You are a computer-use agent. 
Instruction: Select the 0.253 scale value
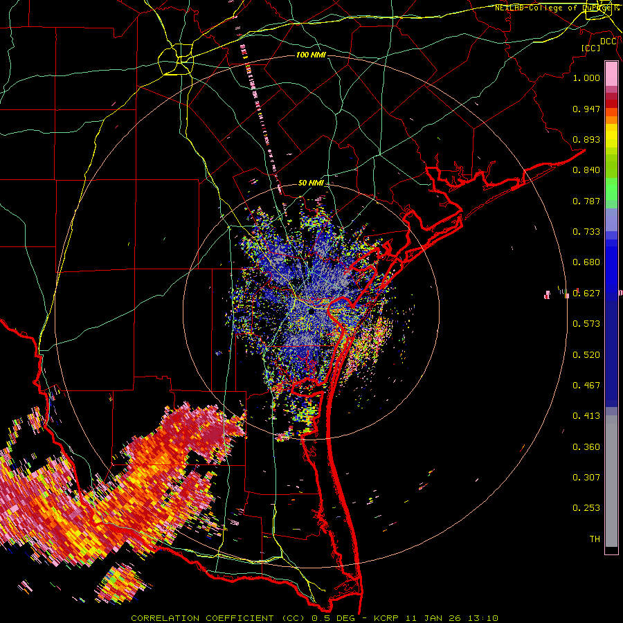586,508
